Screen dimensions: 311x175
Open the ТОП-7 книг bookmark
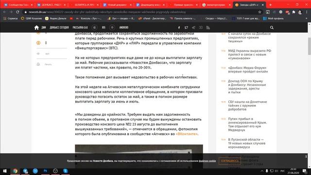[246, 18]
